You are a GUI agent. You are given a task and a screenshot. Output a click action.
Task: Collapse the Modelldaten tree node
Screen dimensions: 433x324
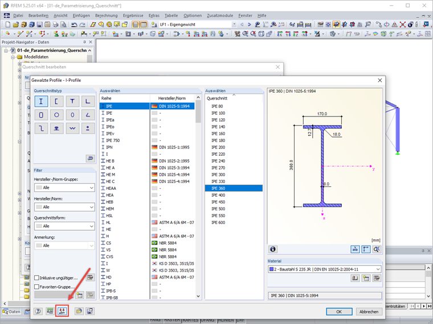13,57
